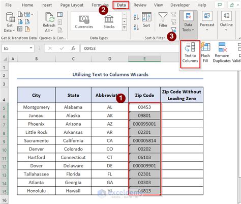Click the Insert Function fx icon
The height and width of the screenshot is (204, 241).
pos(73,48)
